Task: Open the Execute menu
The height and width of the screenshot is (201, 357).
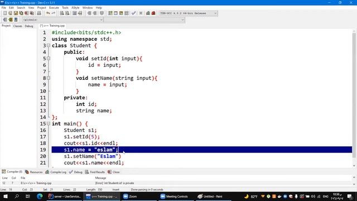Action: point(54,7)
